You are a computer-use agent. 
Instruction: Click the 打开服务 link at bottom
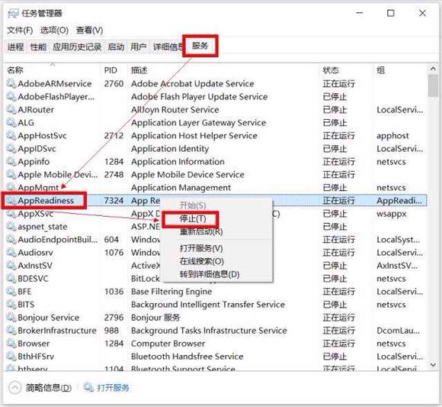[x=113, y=387]
